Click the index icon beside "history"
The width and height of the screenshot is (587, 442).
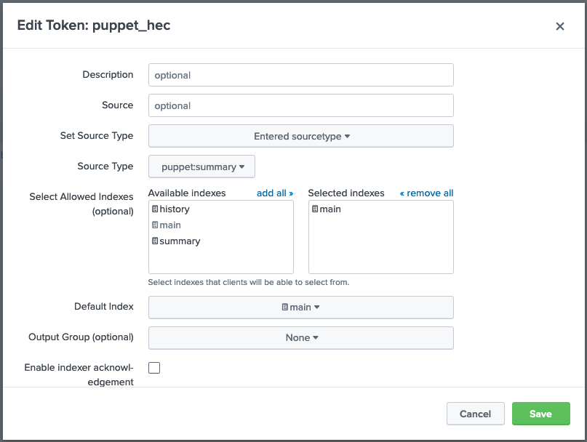click(156, 209)
